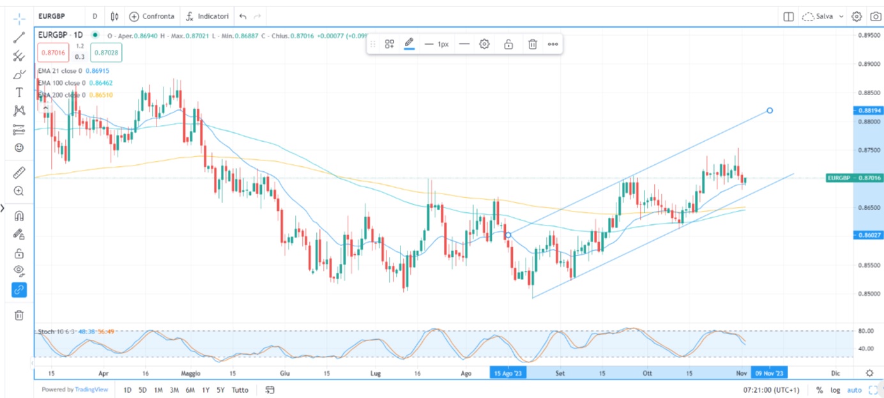This screenshot has width=884, height=398.
Task: Take a chart snapshot with camera icon
Action: click(875, 17)
